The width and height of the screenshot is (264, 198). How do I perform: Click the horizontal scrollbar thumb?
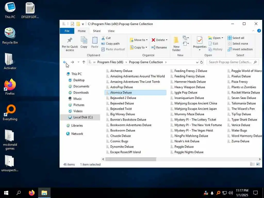[x=131, y=159]
